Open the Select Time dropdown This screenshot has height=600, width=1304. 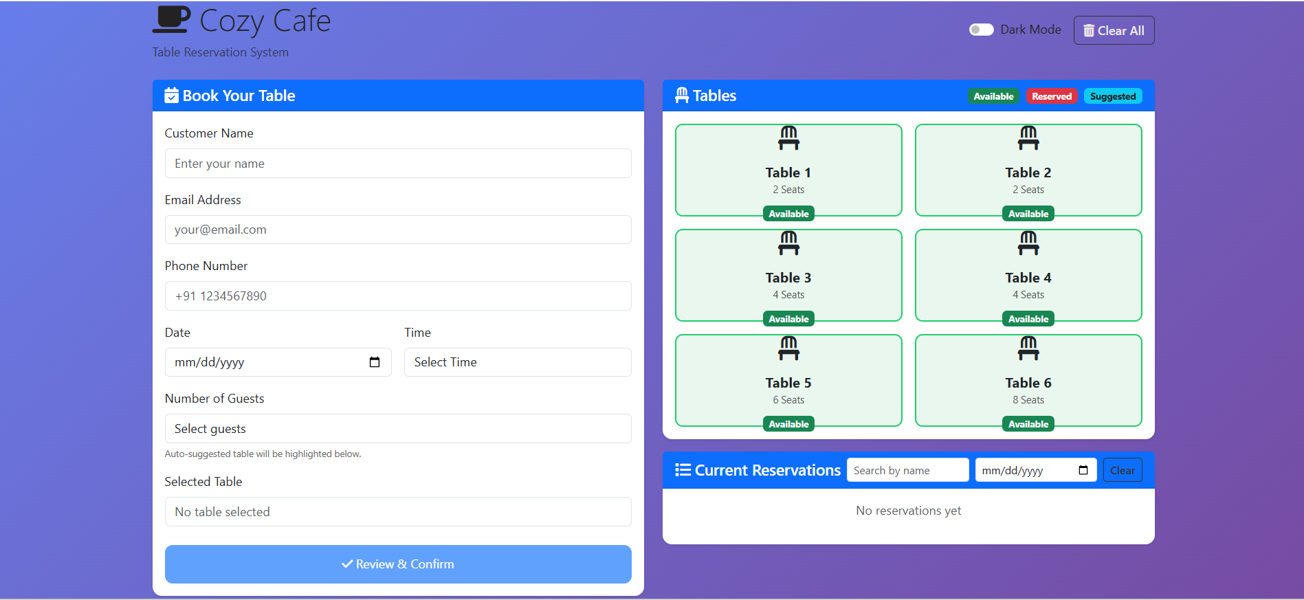pos(517,362)
